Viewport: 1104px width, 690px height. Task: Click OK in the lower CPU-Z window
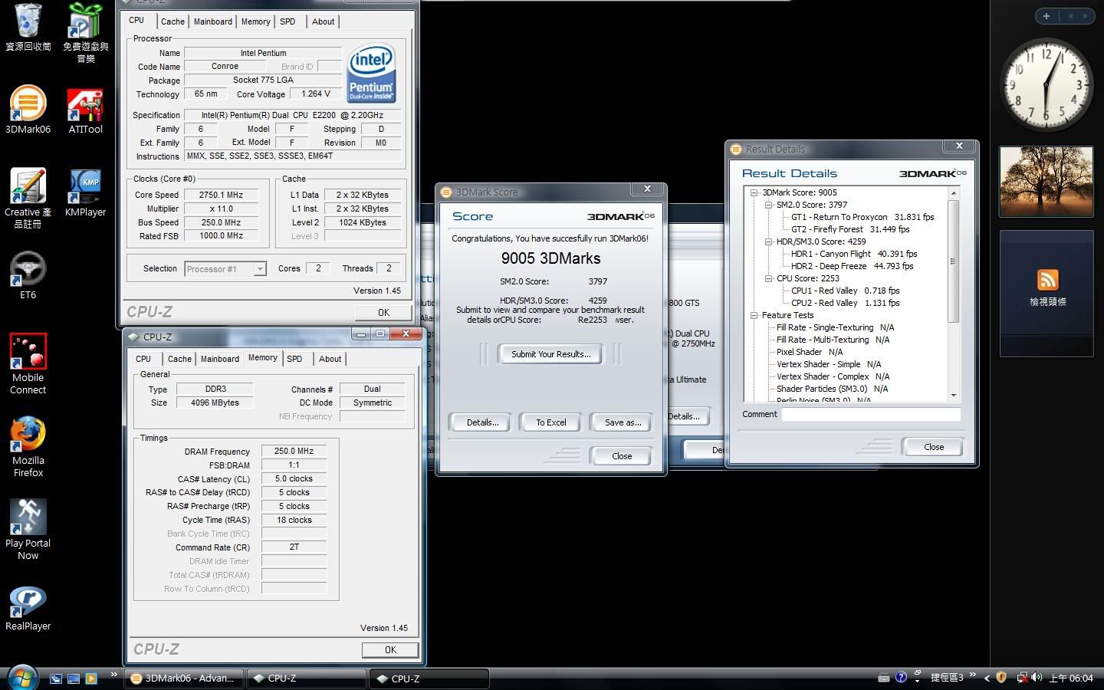click(390, 649)
